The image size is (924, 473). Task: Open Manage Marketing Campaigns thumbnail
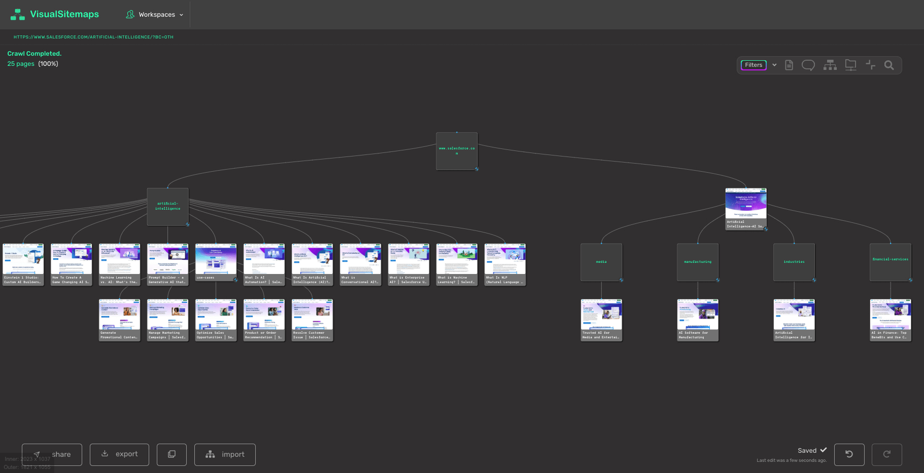click(x=167, y=320)
